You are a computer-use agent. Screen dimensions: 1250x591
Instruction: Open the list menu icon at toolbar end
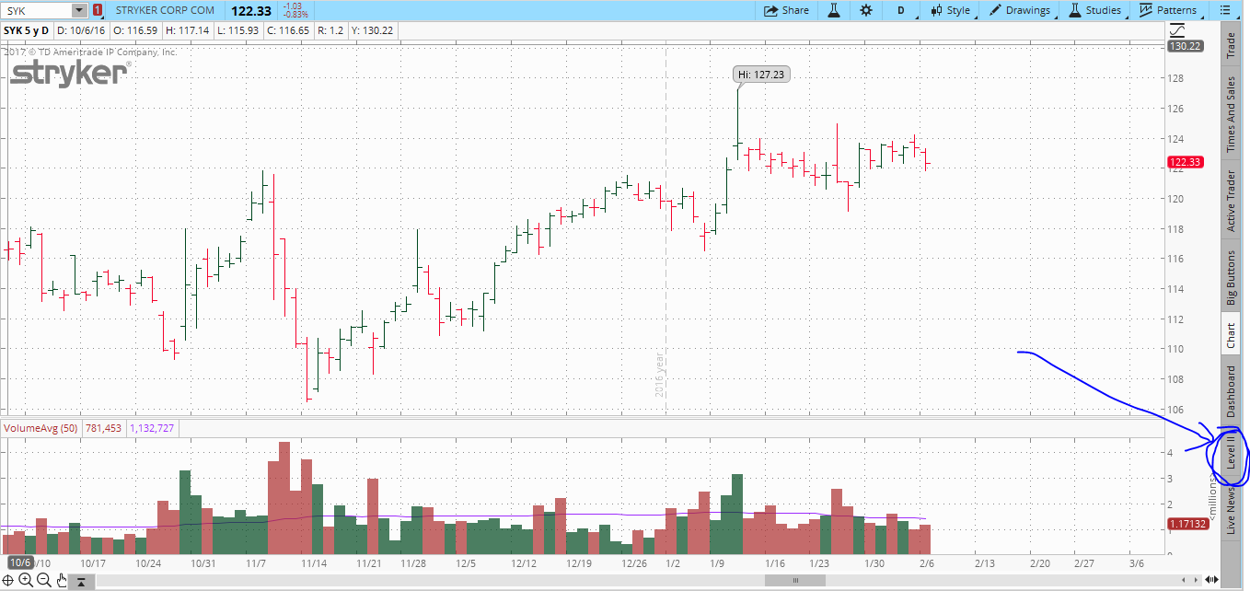pyautogui.click(x=1223, y=10)
